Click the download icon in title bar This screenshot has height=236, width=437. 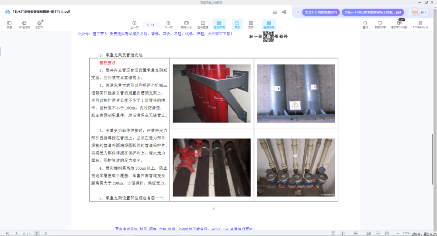(x=275, y=12)
